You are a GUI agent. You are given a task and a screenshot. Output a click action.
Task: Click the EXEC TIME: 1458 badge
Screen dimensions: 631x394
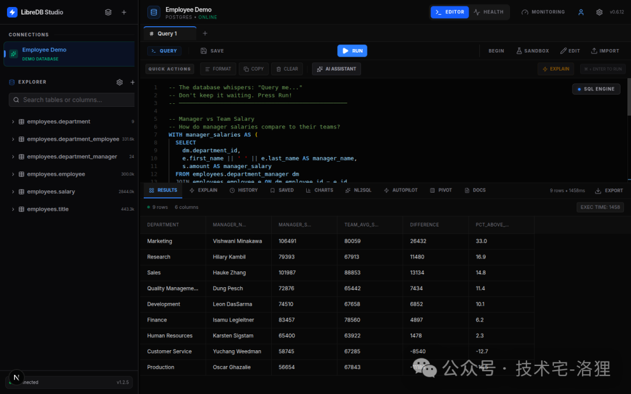[600, 207]
